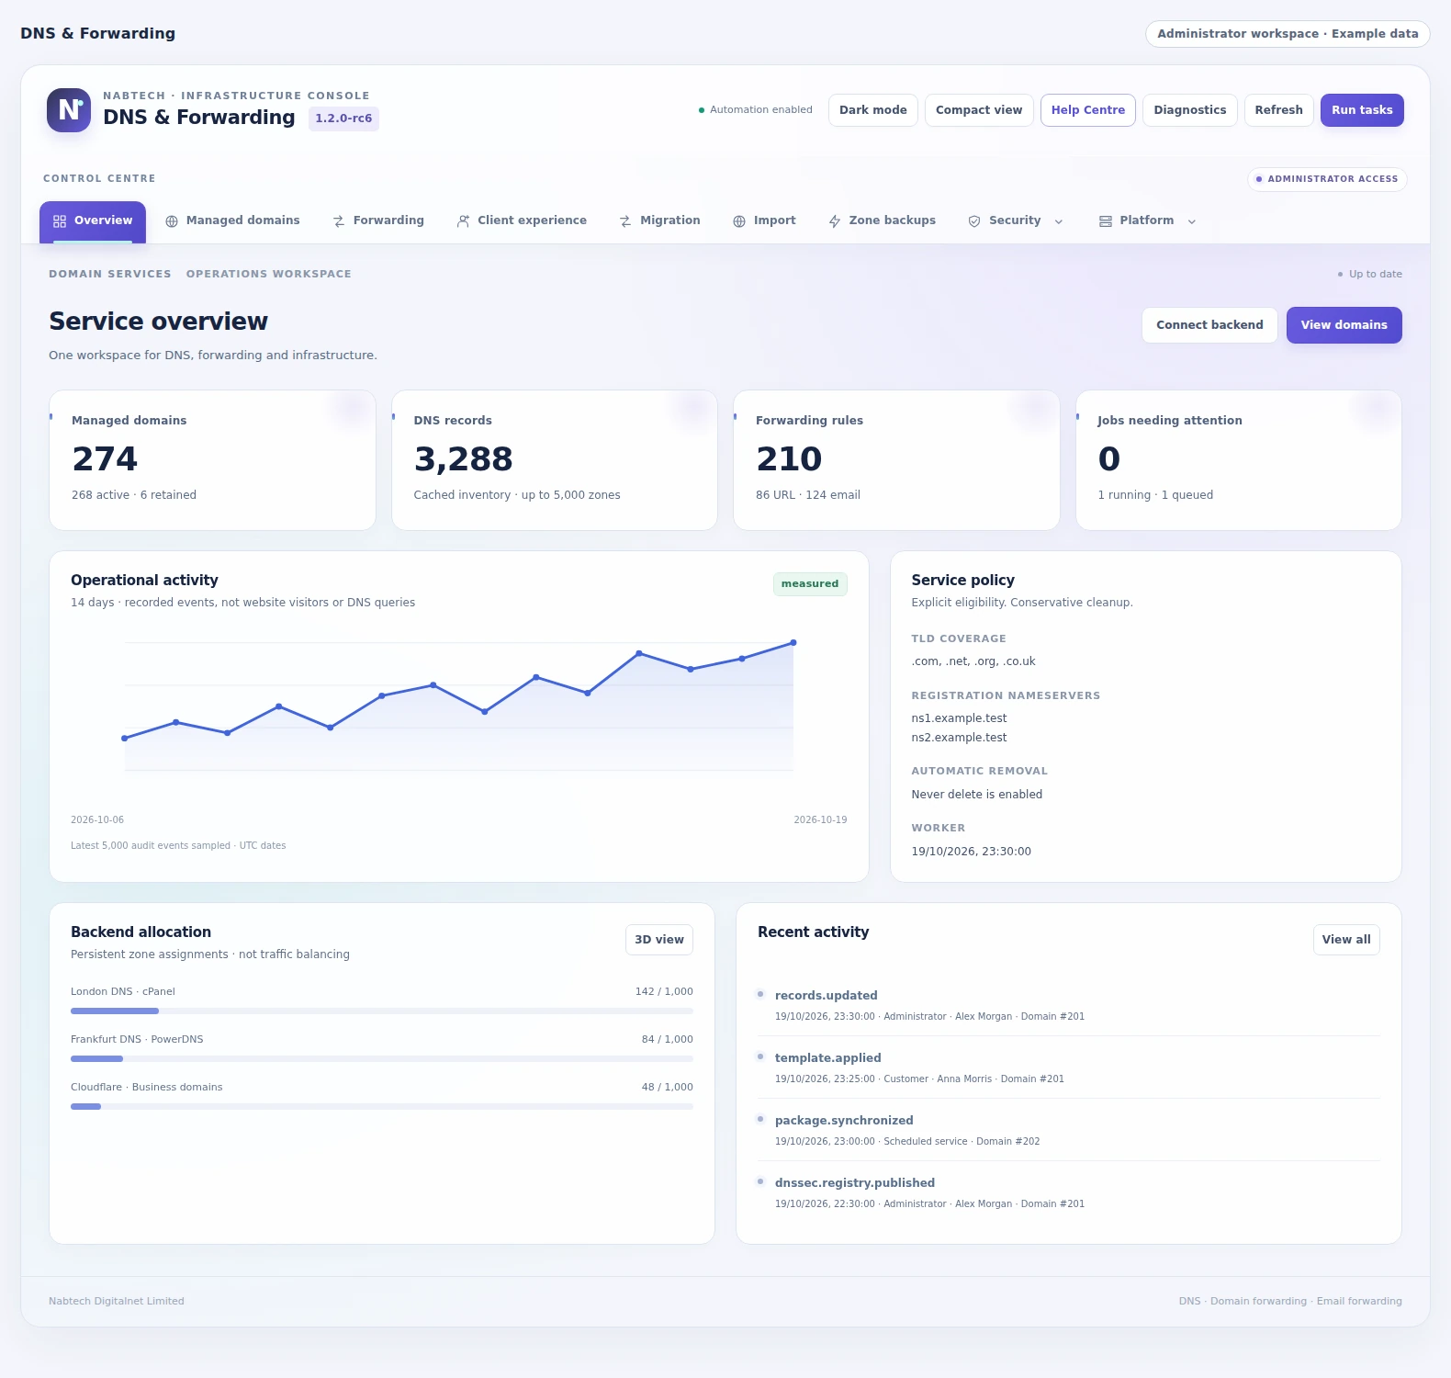Screen dimensions: 1451x1378
Task: Open the Jobs needing attention card
Action: (x=1239, y=460)
